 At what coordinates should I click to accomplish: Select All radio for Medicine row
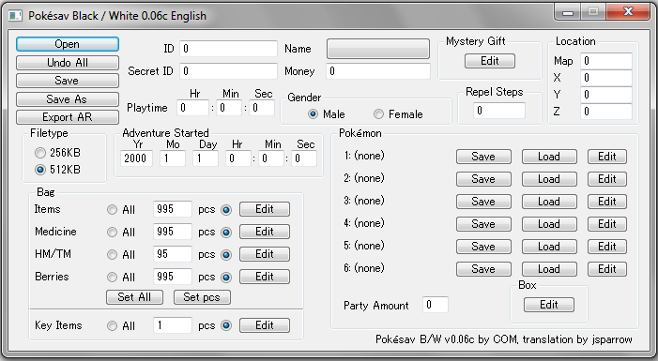(x=112, y=232)
